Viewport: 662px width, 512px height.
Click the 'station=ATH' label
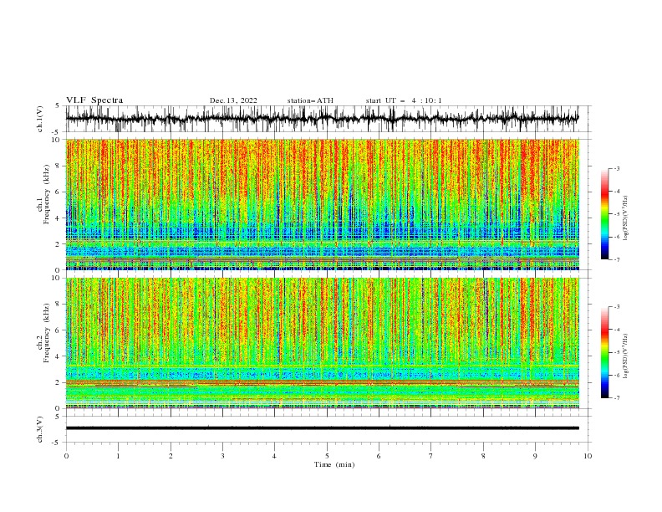[310, 100]
